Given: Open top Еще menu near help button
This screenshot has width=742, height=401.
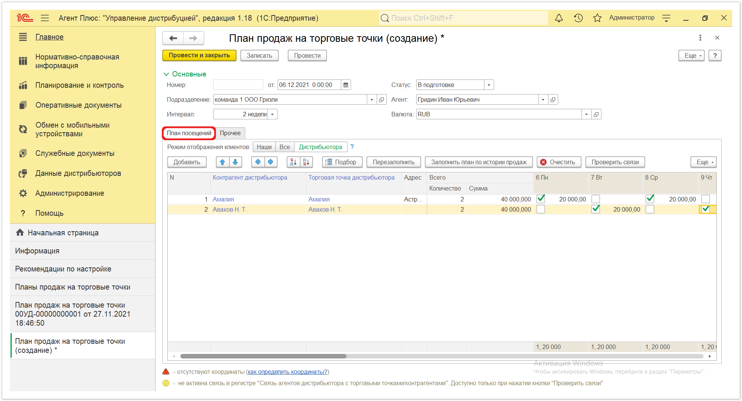Looking at the screenshot, I should point(692,55).
